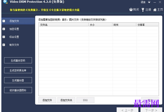164x112 pixels.
Task: Click the 注册 key register button
Action: point(146,10)
